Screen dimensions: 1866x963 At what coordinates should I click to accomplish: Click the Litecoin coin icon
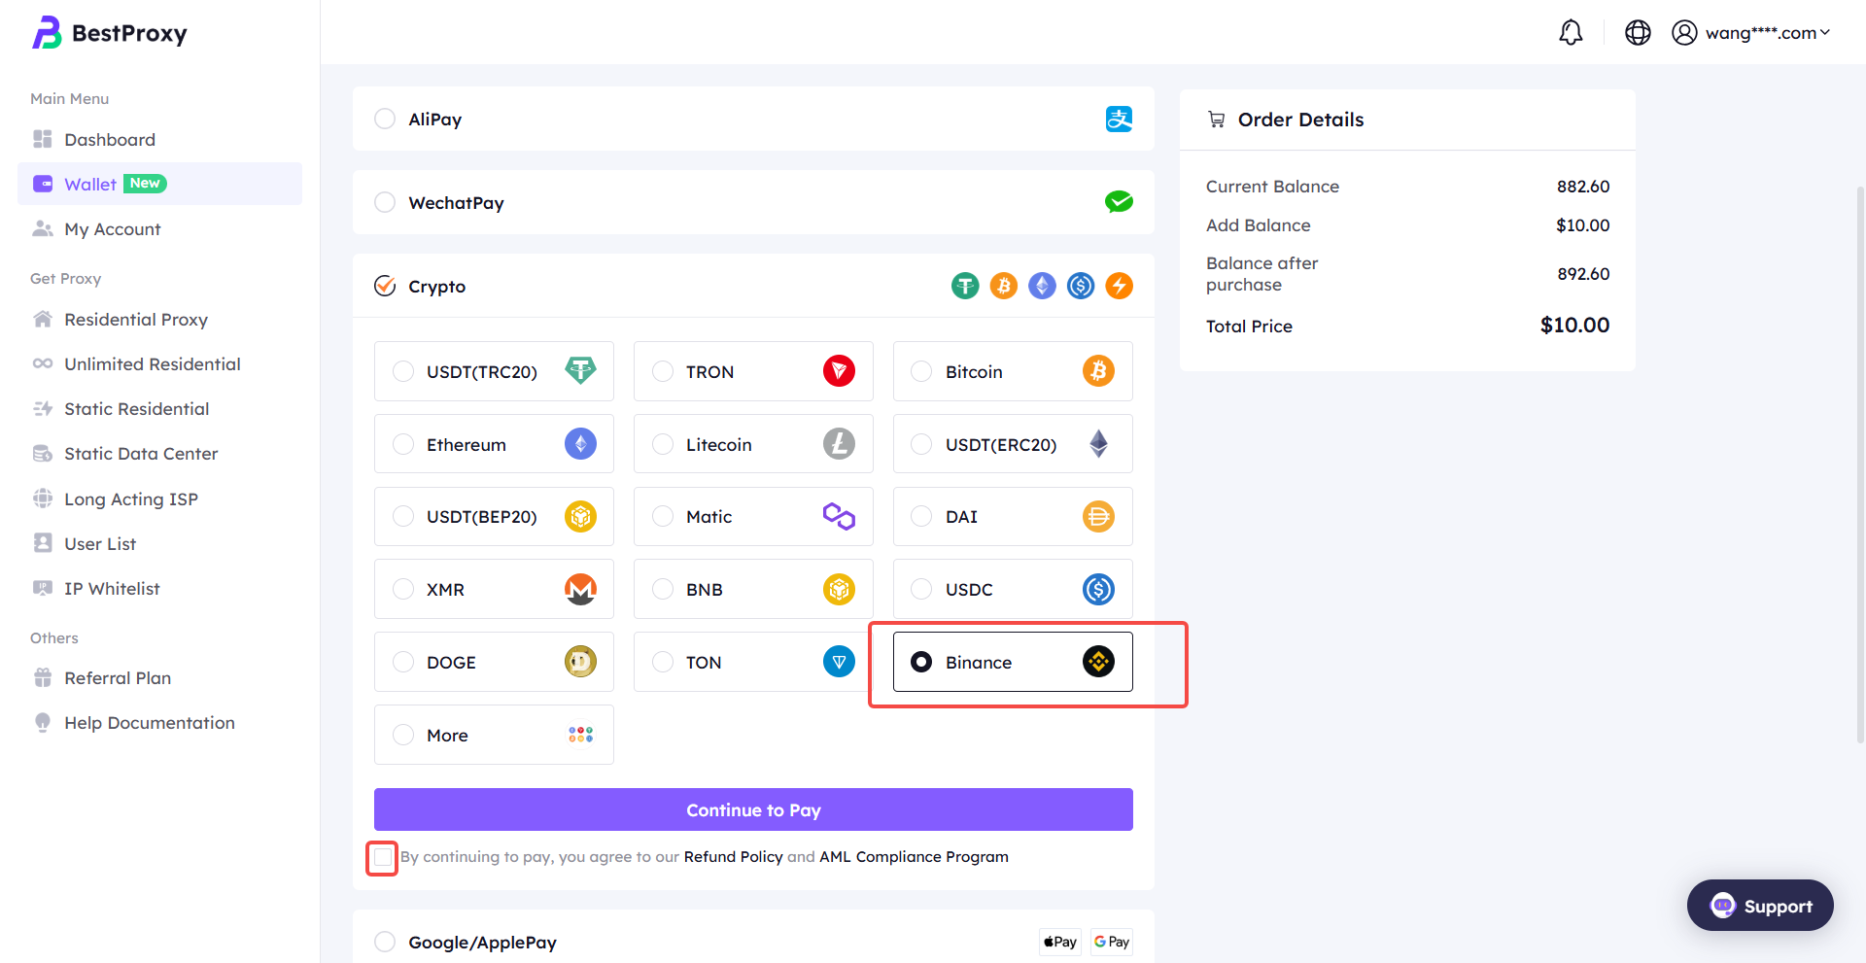coord(839,444)
